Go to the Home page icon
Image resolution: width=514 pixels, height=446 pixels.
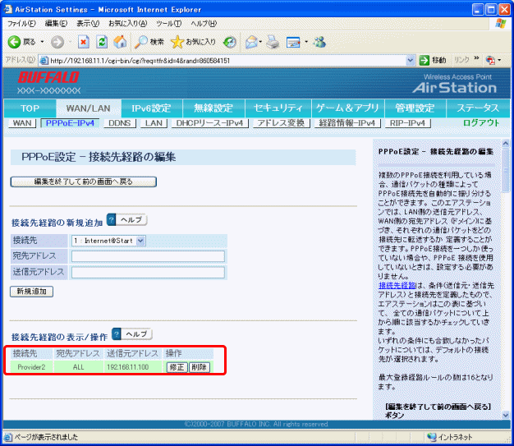click(120, 41)
